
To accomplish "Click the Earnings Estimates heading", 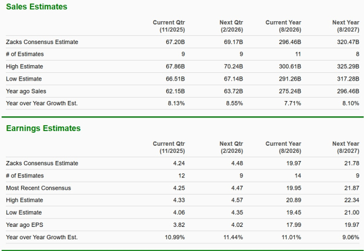I will tap(43, 128).
